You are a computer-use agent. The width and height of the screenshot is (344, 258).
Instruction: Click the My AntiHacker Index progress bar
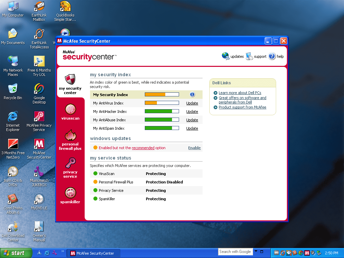click(162, 112)
